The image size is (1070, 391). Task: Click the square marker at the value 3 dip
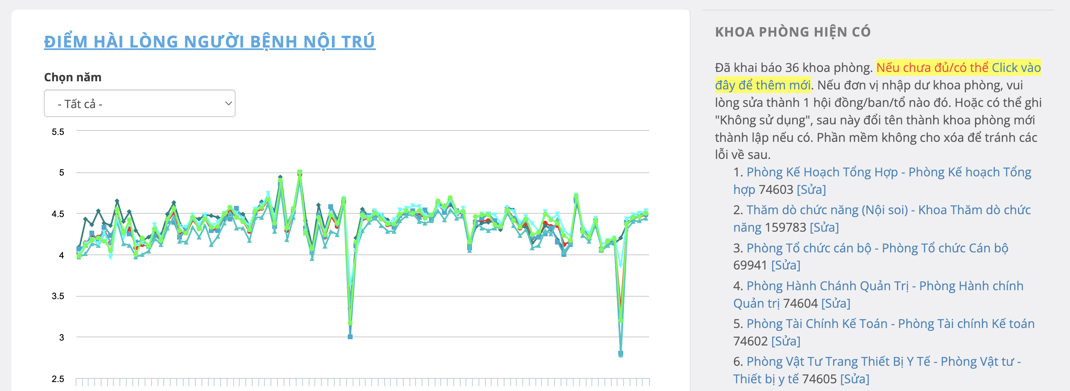pos(350,337)
